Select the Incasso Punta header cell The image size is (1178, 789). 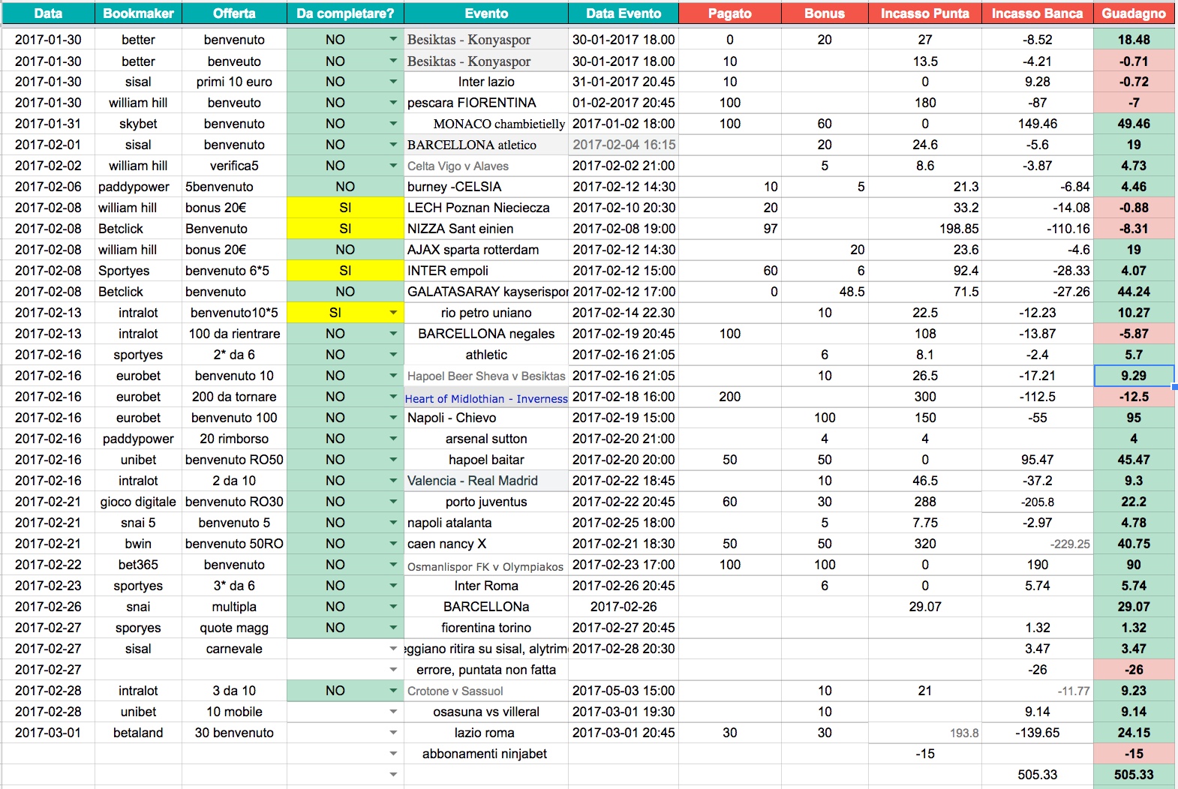click(924, 13)
